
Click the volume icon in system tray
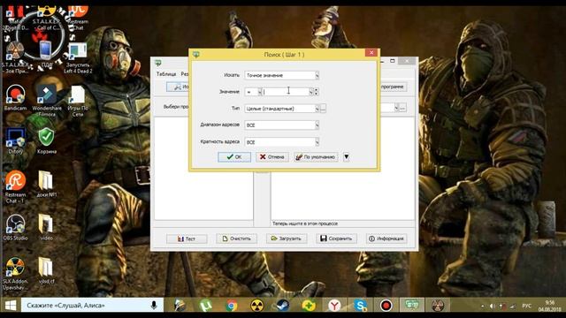[493, 307]
